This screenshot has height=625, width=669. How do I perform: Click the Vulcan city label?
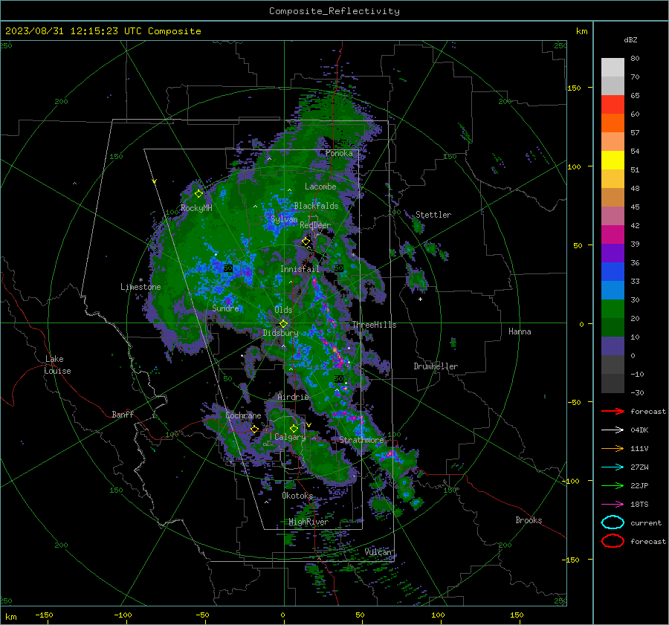(x=378, y=552)
